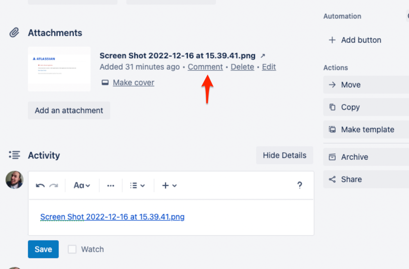This screenshot has height=269, width=409.
Task: Click the cover icon beside Make cover
Action: click(x=105, y=82)
